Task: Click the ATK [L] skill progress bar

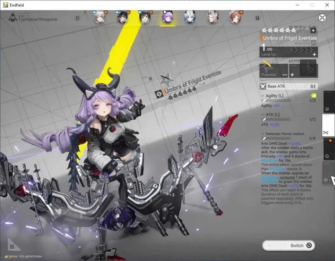Action: coord(276,119)
